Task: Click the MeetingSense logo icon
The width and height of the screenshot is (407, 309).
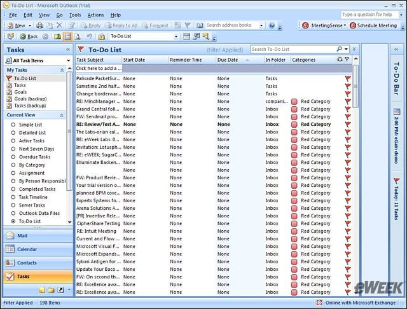Action: 305,25
